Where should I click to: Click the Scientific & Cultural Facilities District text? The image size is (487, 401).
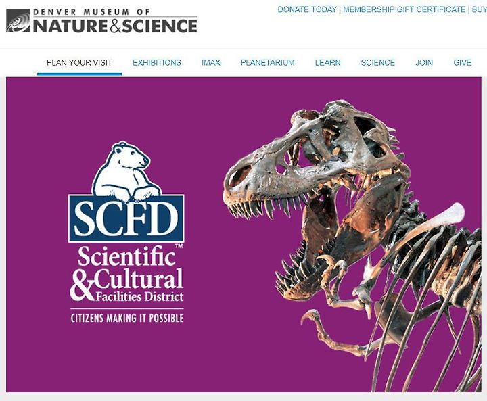tap(126, 274)
